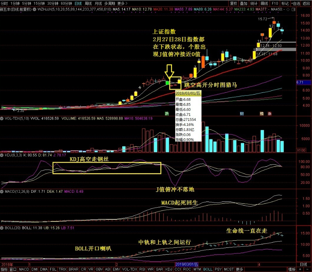Zoom in with the plus button

tap(300, 270)
